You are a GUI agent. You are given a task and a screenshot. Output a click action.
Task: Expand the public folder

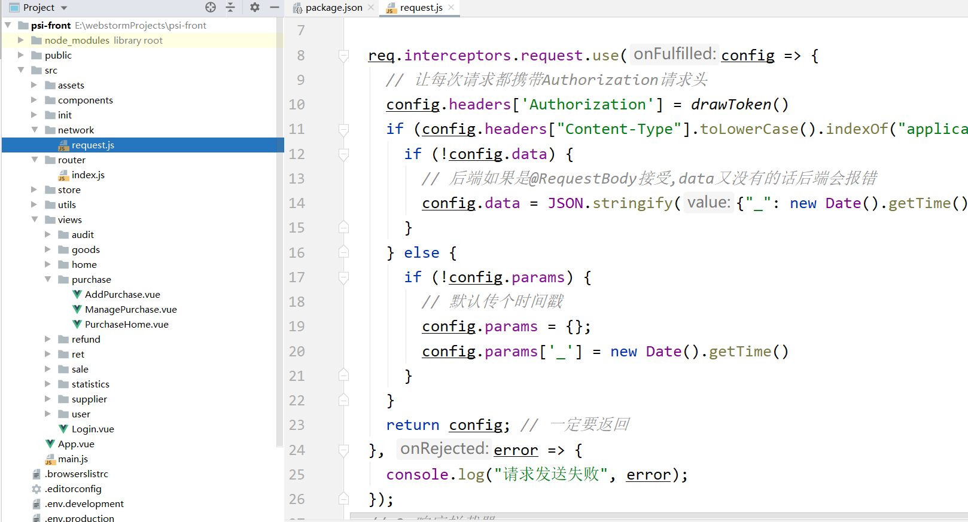tap(21, 55)
